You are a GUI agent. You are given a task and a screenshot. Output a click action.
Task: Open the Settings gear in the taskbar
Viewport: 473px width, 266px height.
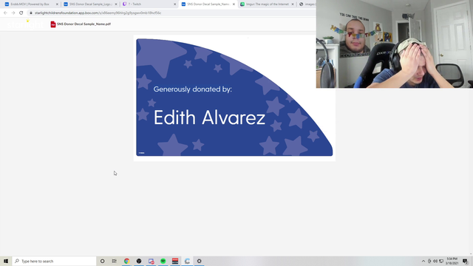(x=199, y=261)
